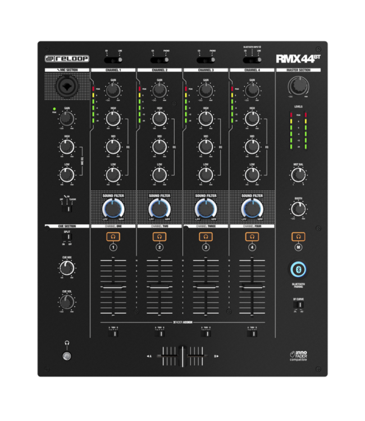The width and height of the screenshot is (365, 421).
Task: Toggle Channel 3 crossfader assign switch
Action: [x=206, y=333]
